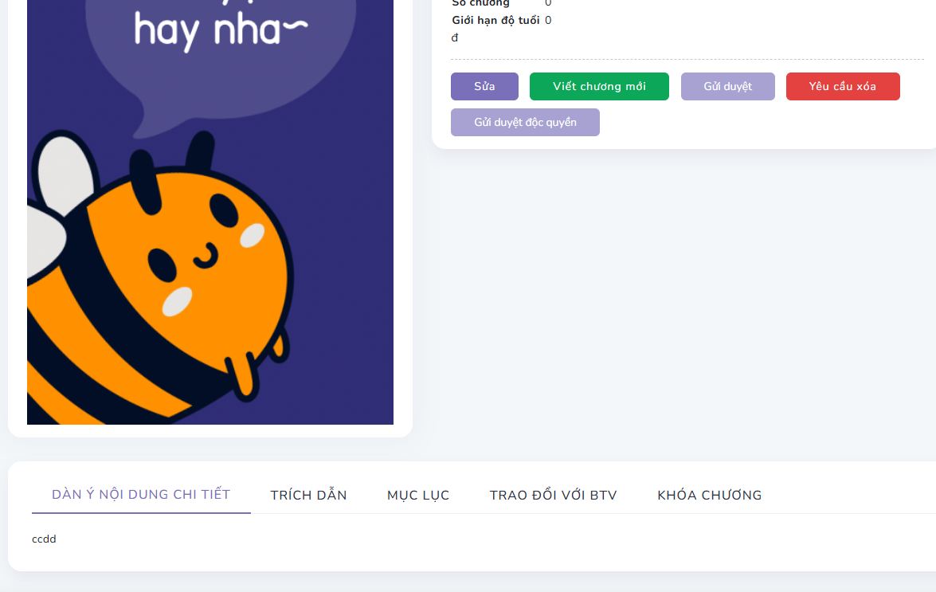Click Gửi duyệt độc quyền button
Screen dimensions: 936x592
tap(525, 123)
